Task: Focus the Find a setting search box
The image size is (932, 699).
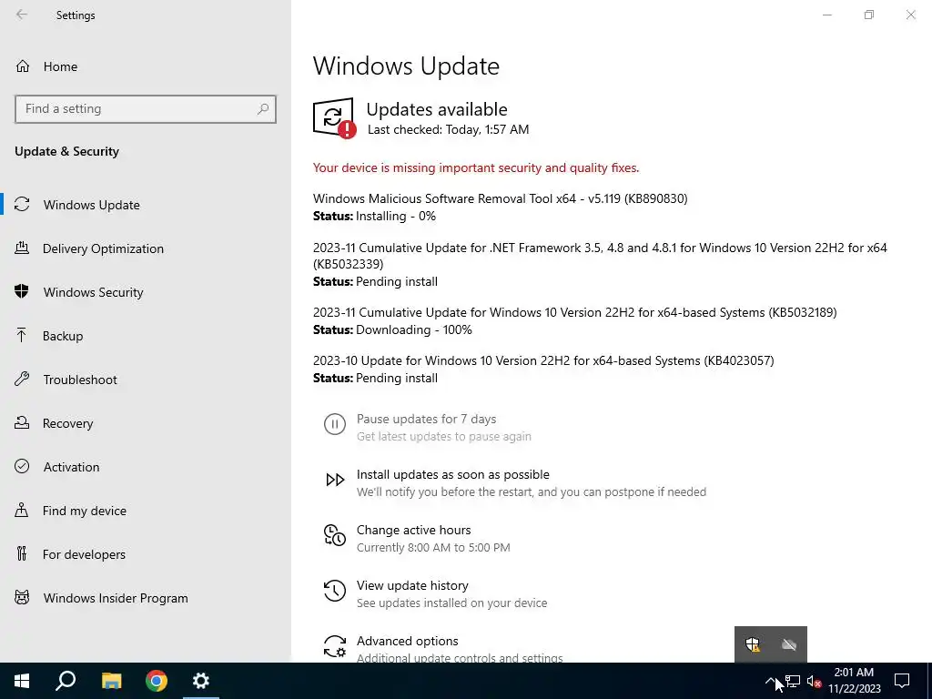Action: pos(146,109)
